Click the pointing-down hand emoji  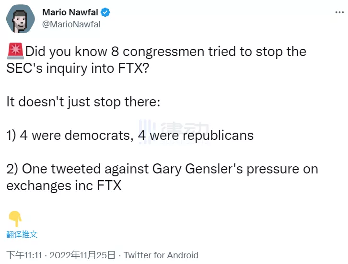(15, 218)
